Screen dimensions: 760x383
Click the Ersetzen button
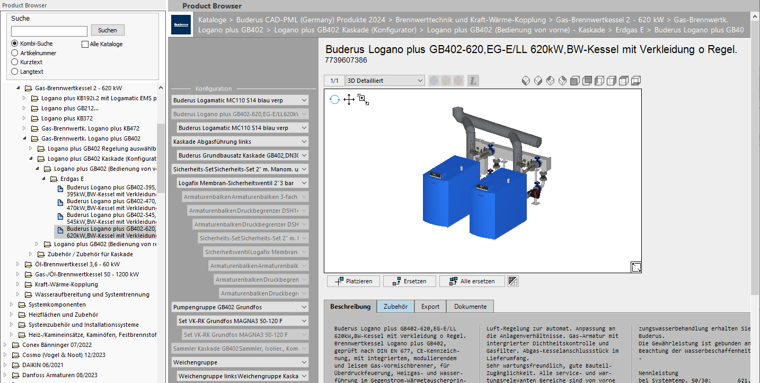point(409,281)
